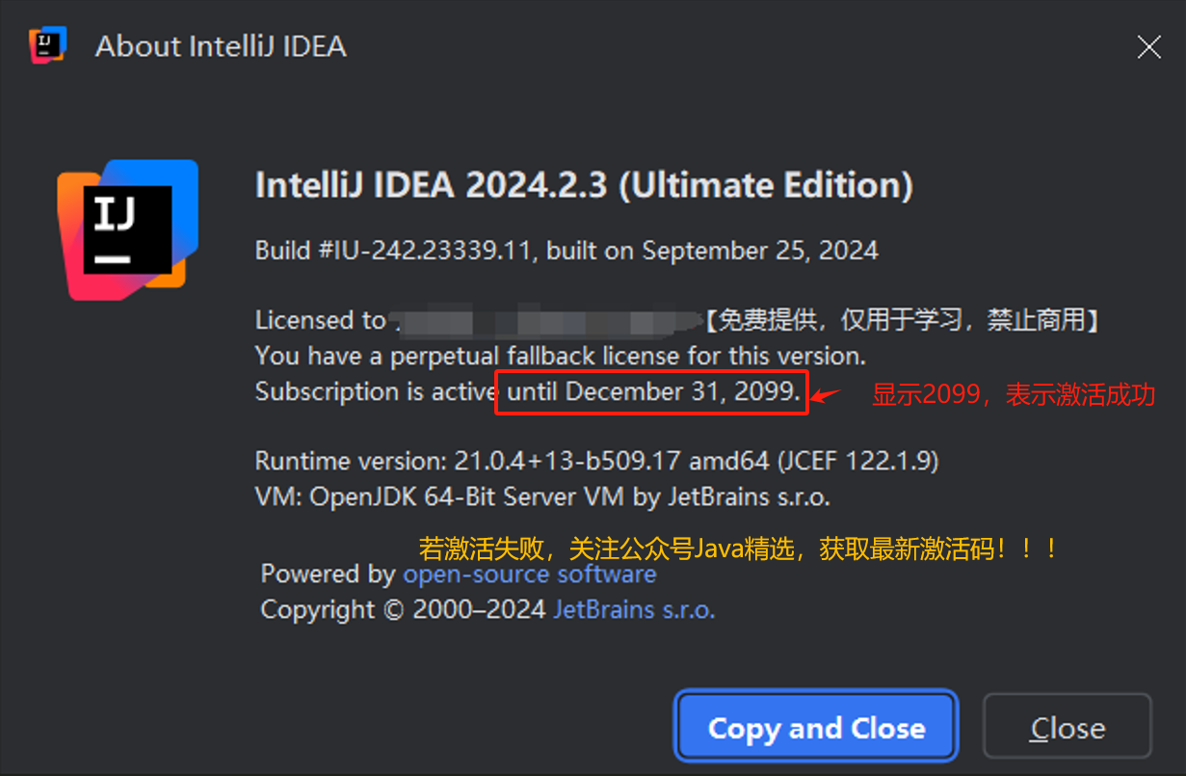Image resolution: width=1186 pixels, height=776 pixels.
Task: Click the yellow 若激活失败 notice text
Action: click(x=739, y=549)
